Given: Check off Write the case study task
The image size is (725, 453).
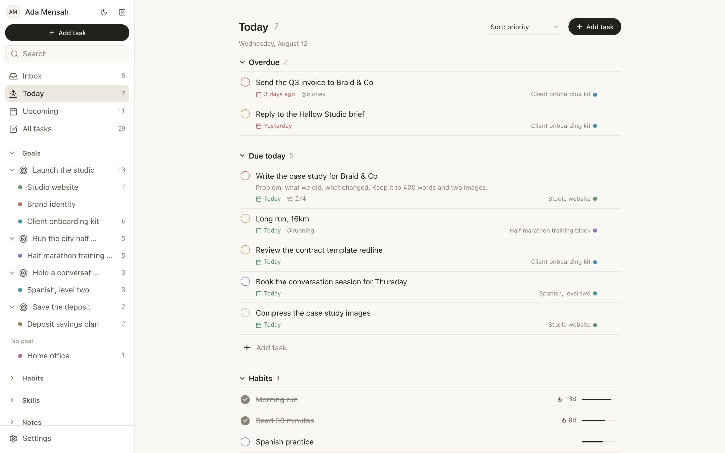Looking at the screenshot, I should point(245,176).
